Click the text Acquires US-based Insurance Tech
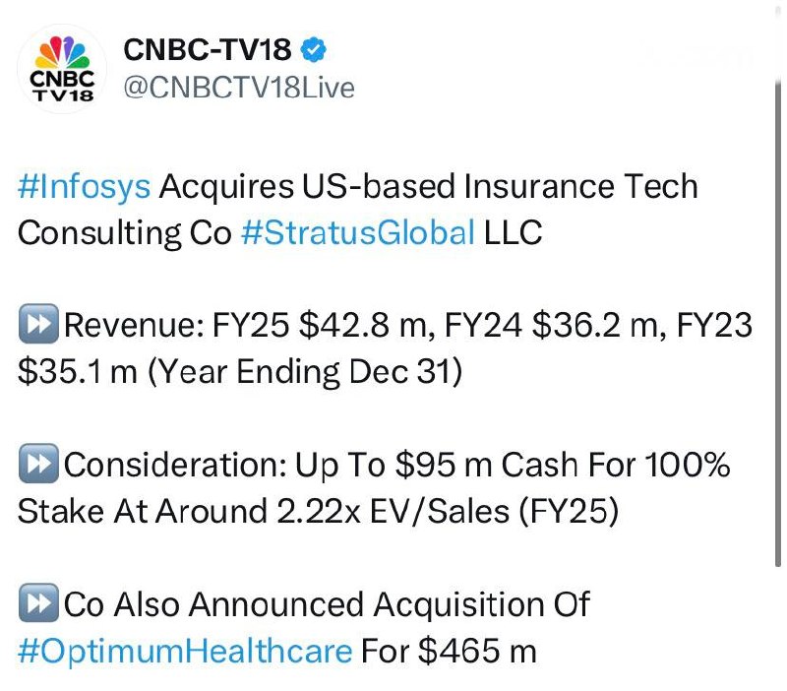Screen dimensions: 787x691 [428, 187]
